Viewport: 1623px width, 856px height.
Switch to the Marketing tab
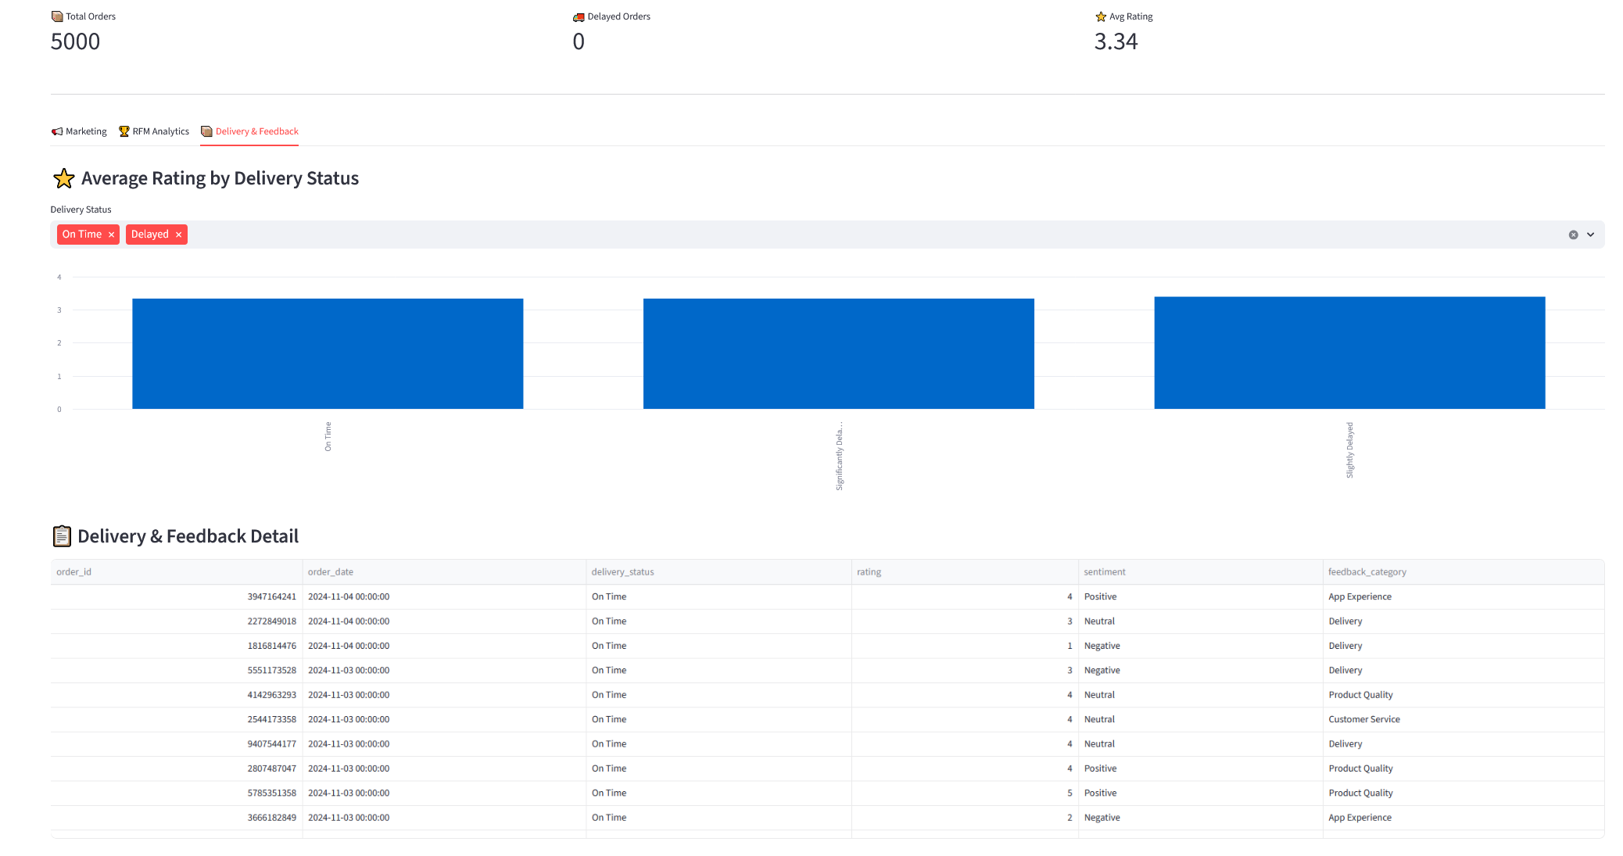pos(79,131)
